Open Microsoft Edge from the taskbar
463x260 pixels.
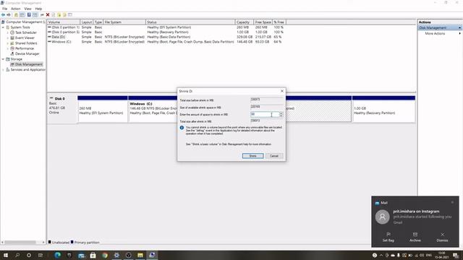tap(58, 255)
